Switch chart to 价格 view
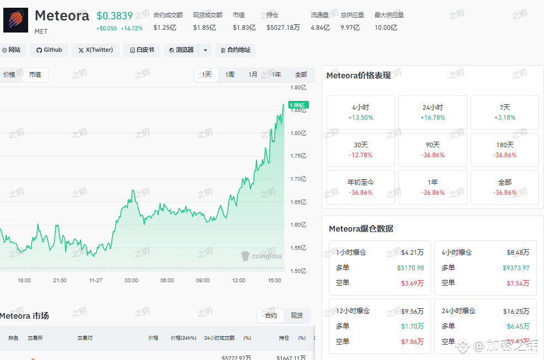This screenshot has width=544, height=360. coord(9,74)
